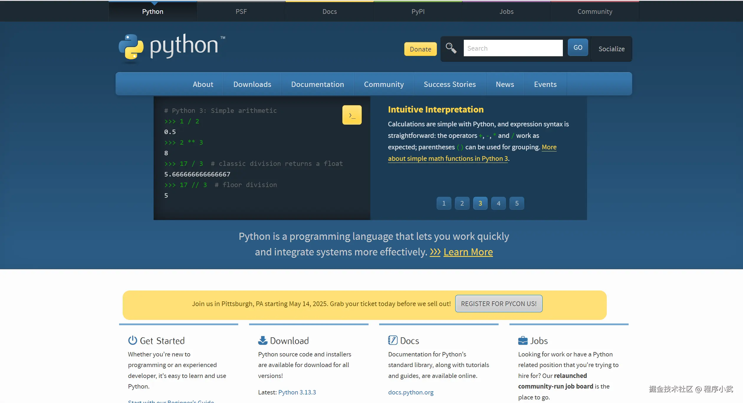
Task: Click the Docs notepad icon
Action: [x=392, y=340]
